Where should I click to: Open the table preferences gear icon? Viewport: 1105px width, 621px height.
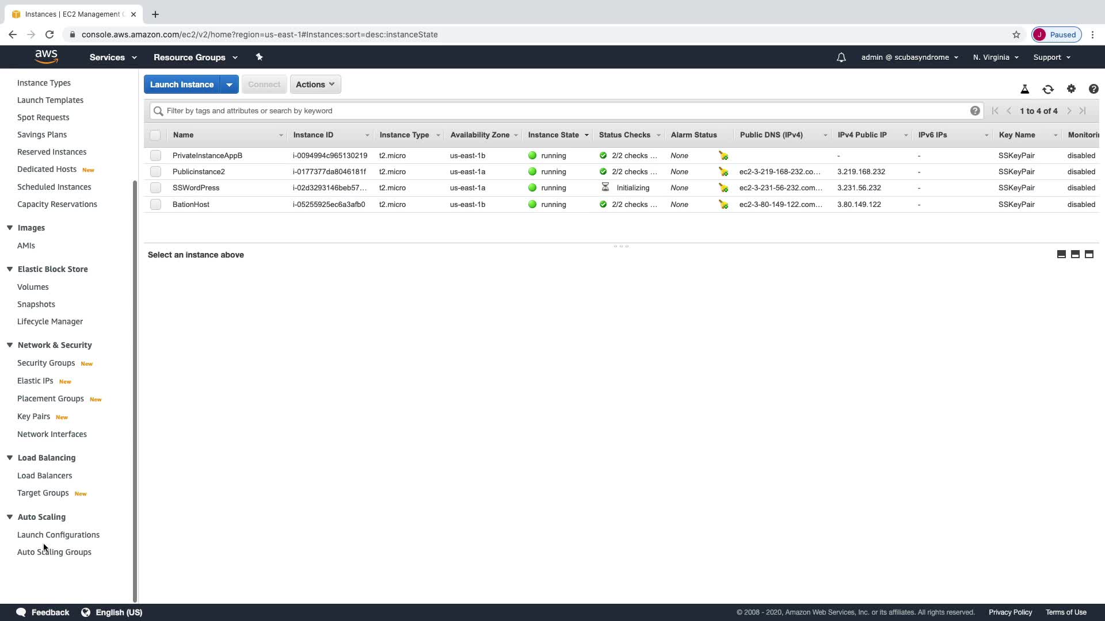click(1070, 89)
